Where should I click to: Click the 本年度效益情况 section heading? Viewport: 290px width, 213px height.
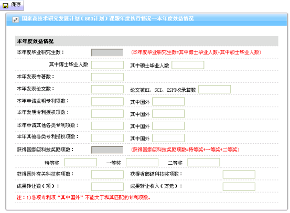click(35, 41)
